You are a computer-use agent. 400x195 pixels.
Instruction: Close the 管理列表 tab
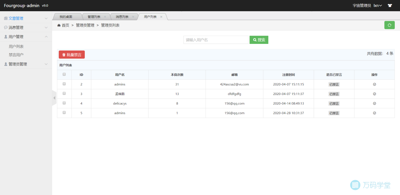[x=105, y=17]
